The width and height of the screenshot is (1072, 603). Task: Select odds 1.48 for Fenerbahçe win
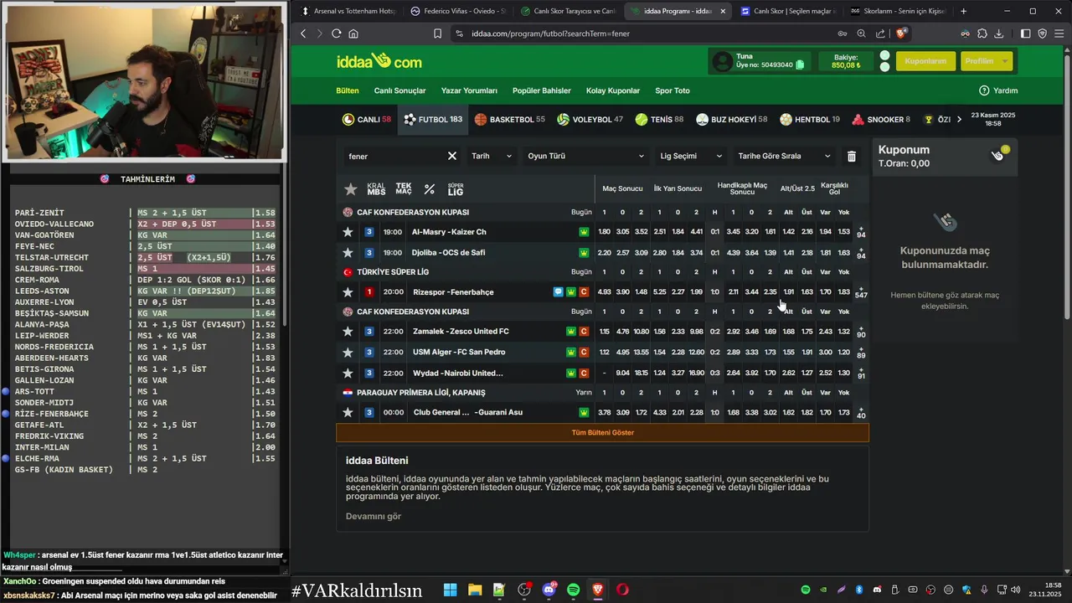641,292
